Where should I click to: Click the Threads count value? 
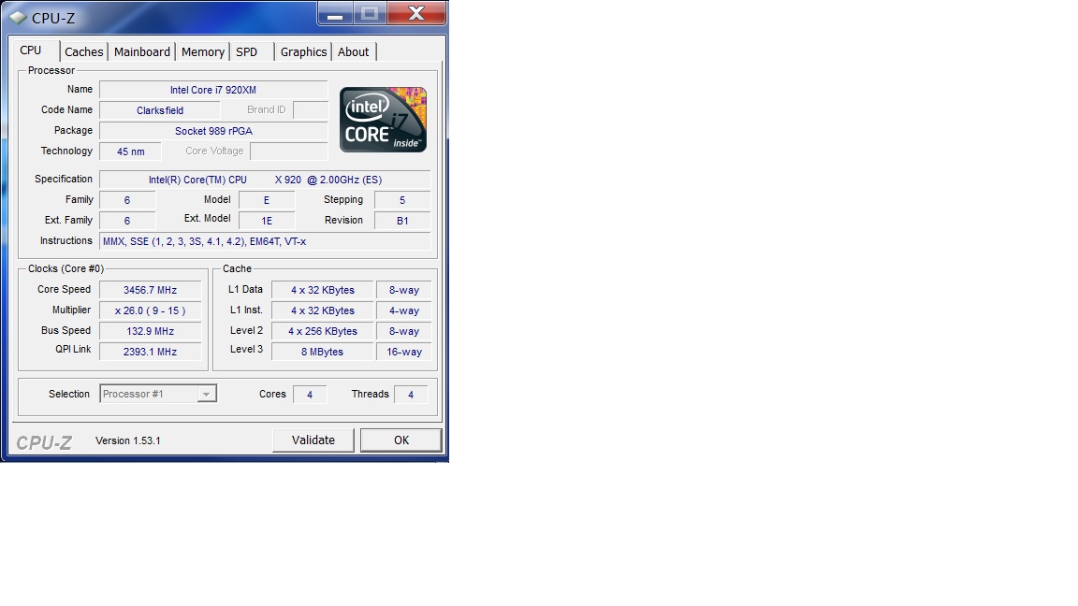click(x=411, y=395)
